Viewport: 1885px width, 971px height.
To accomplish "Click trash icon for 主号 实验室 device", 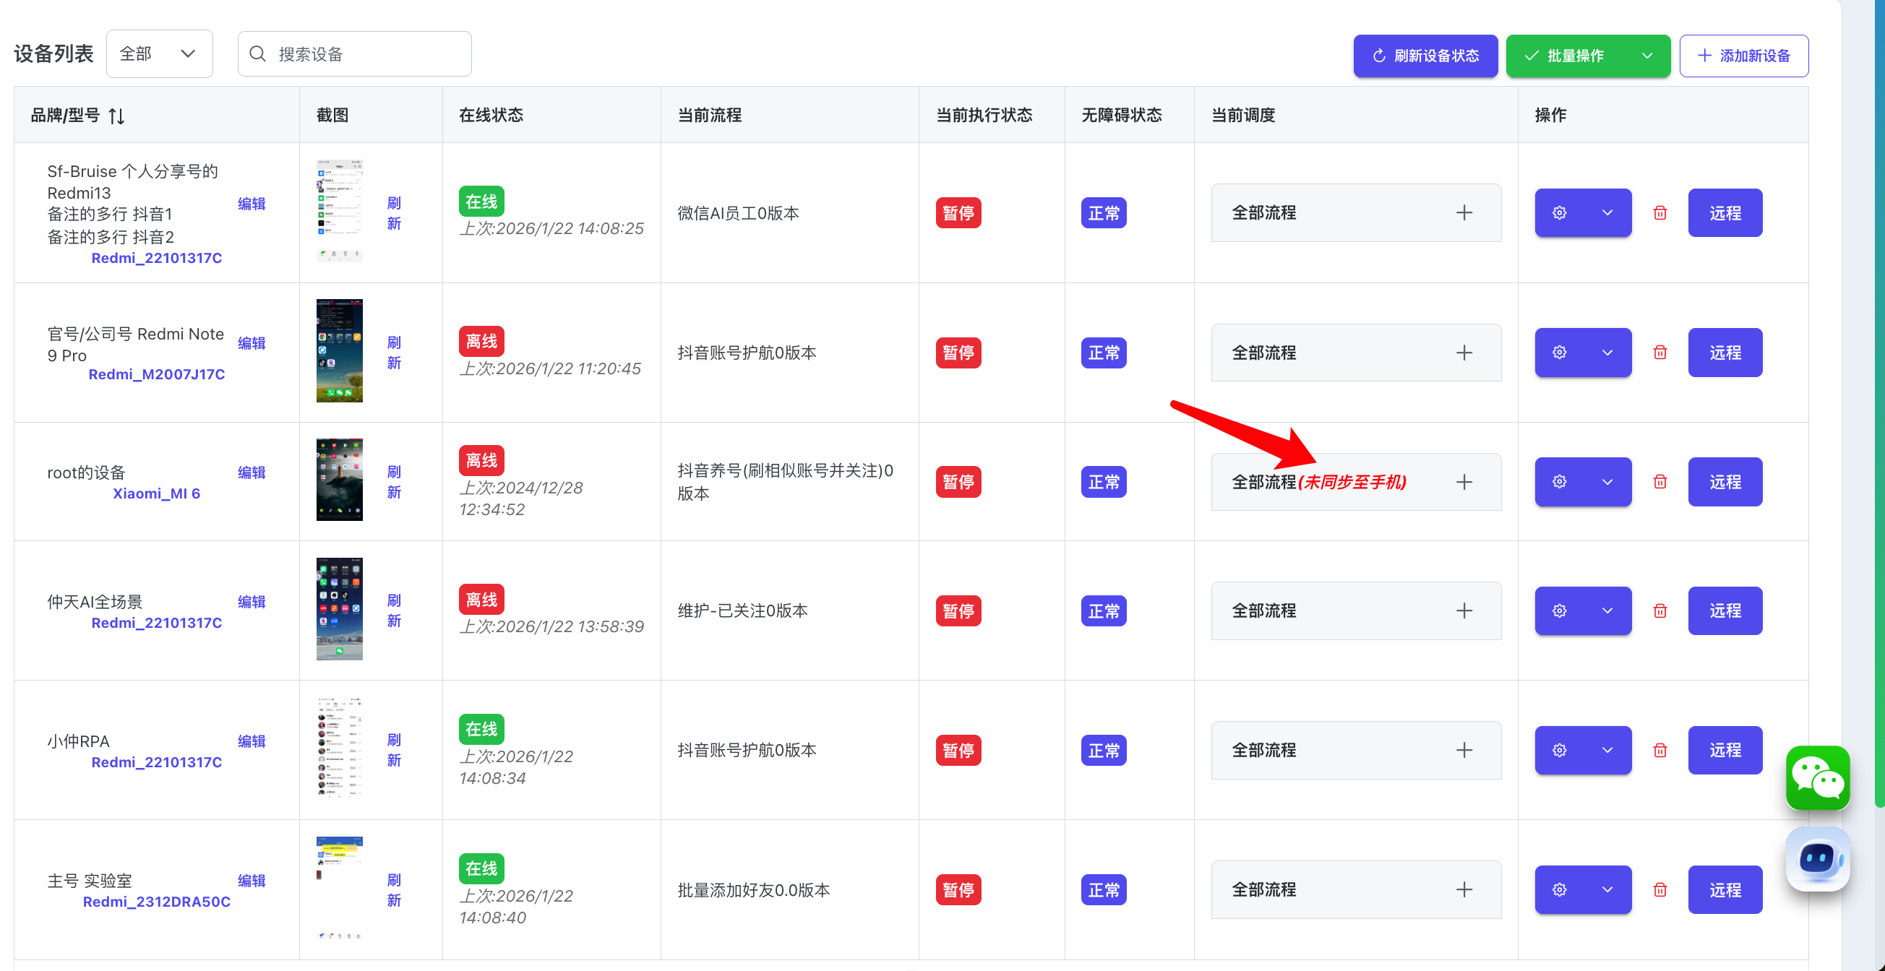I will [x=1659, y=890].
